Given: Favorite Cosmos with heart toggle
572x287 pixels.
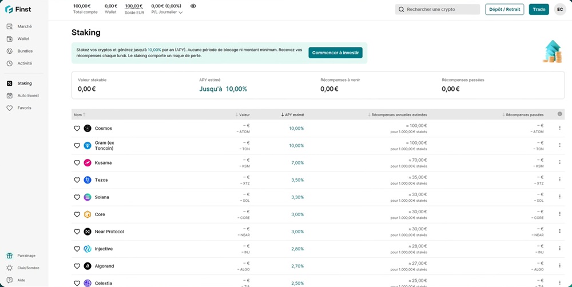Looking at the screenshot, I should coord(77,129).
